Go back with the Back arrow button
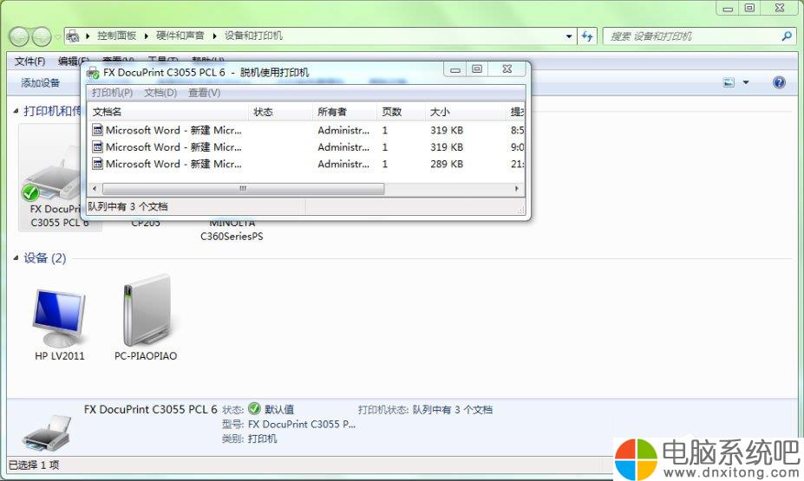The image size is (804, 481). click(19, 36)
